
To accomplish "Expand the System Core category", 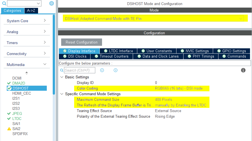I will 27,21.
